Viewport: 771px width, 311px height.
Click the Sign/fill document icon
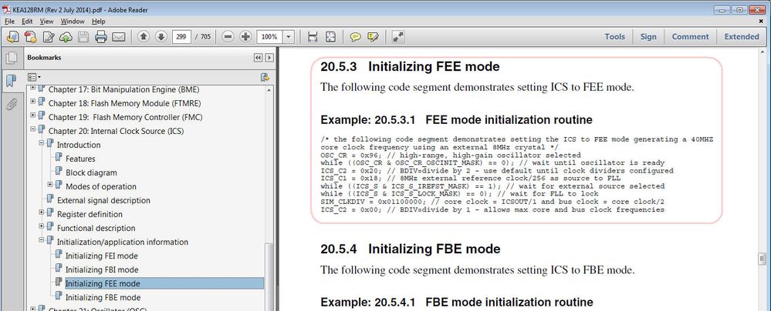pos(49,36)
